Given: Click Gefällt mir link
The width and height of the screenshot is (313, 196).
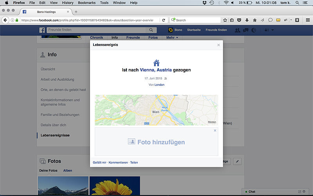Looking at the screenshot, I should pyautogui.click(x=100, y=162).
